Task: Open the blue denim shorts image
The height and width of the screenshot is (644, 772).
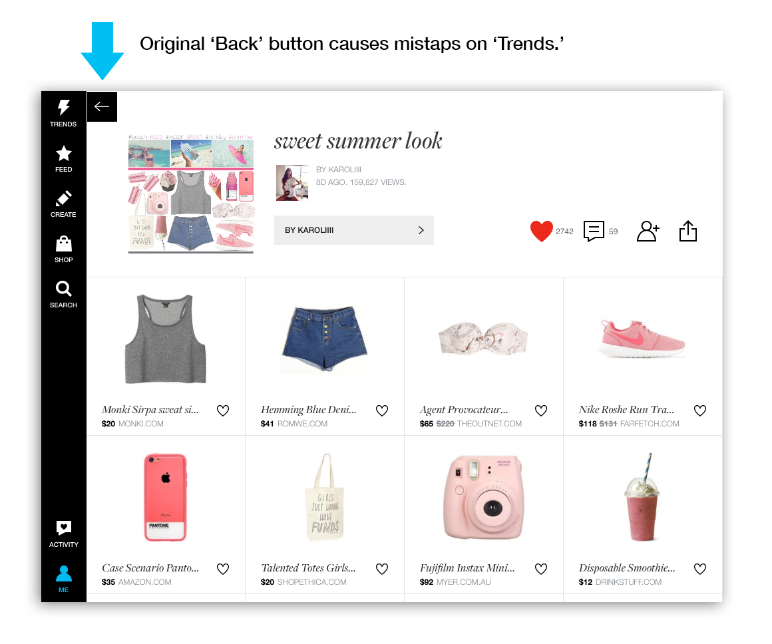Action: tap(325, 339)
